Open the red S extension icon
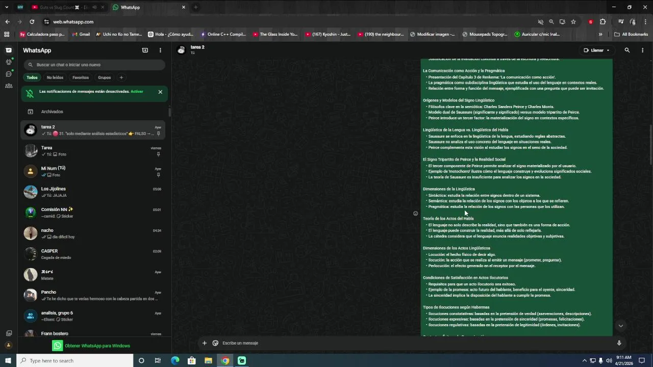The height and width of the screenshot is (367, 653). point(591,22)
